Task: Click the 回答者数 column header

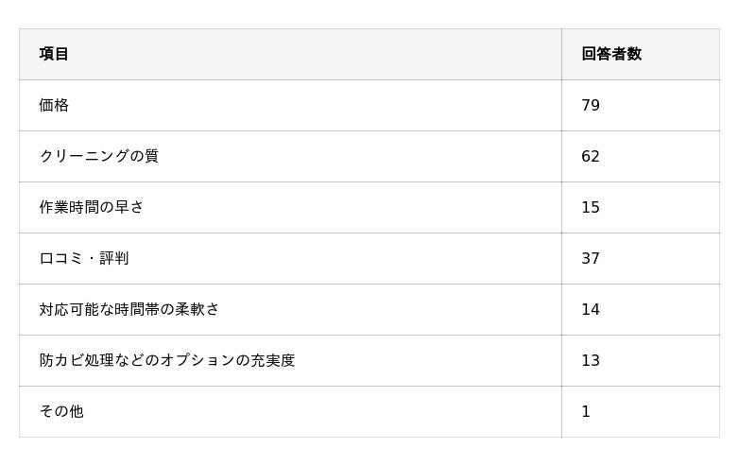Action: pos(611,54)
